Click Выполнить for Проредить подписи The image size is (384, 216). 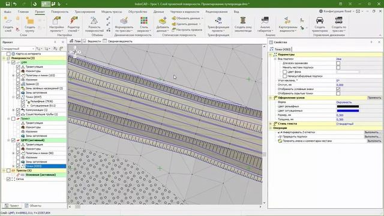click(373, 137)
